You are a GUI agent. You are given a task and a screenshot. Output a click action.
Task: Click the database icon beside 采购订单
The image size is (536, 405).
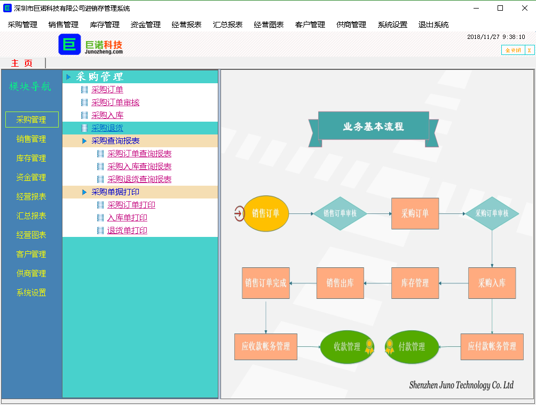(84, 90)
